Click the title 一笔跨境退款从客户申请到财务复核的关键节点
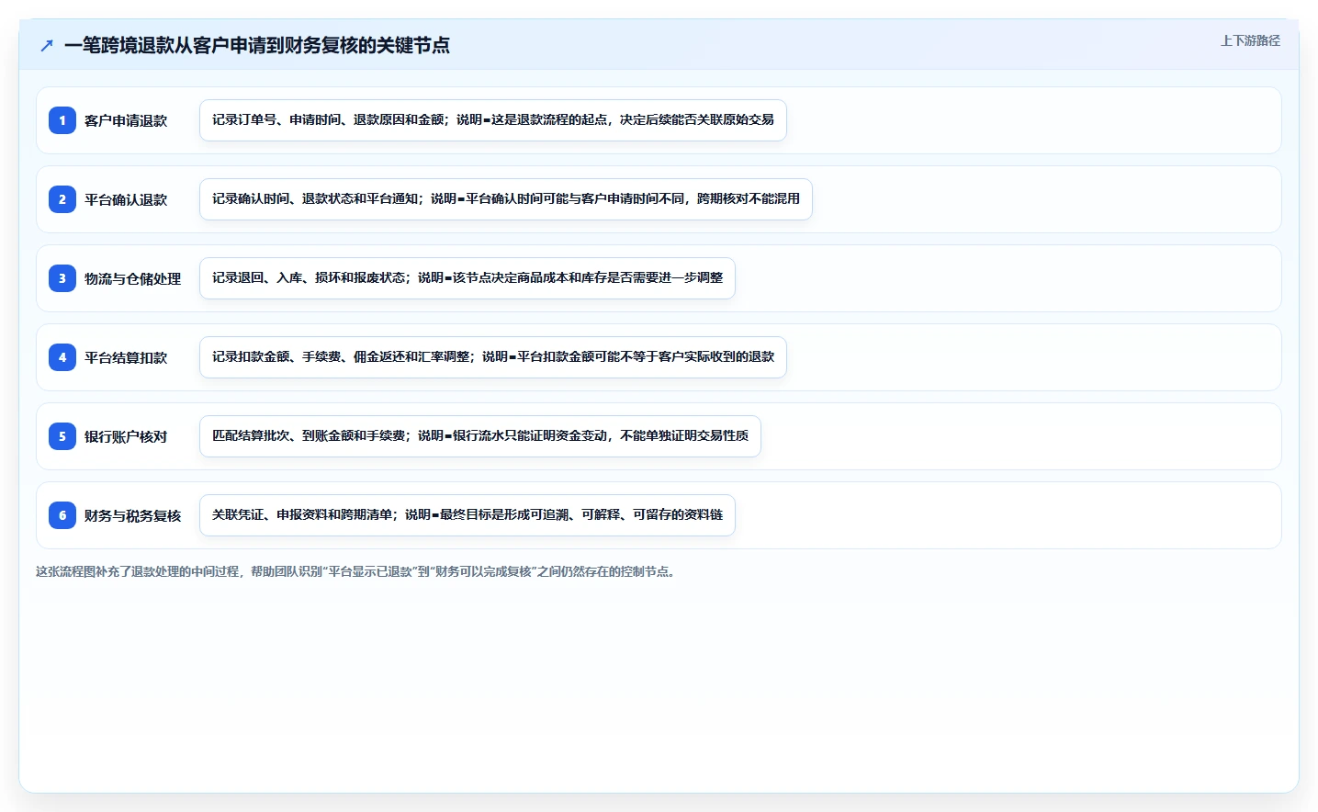Screen dimensions: 1318x812 257,45
